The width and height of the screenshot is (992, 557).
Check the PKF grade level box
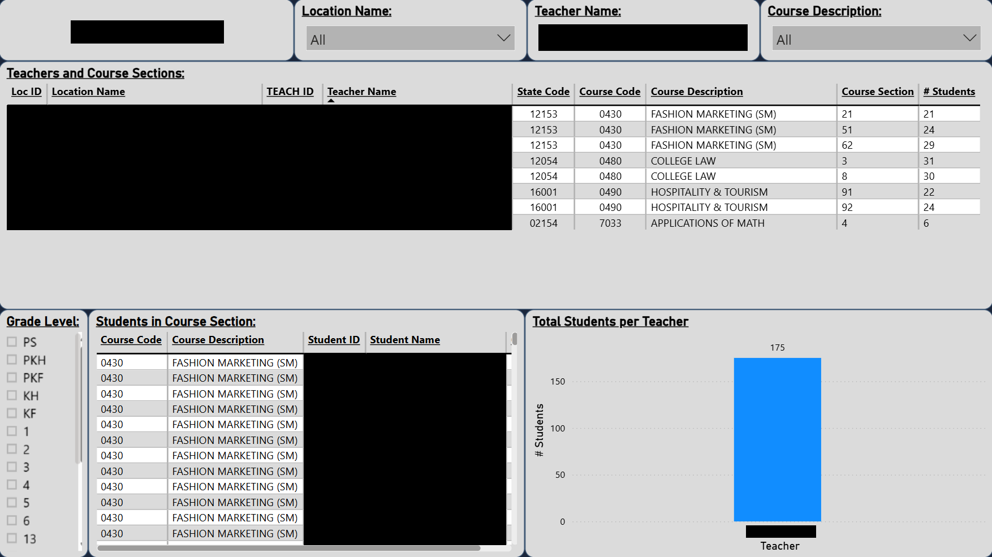pyautogui.click(x=12, y=377)
